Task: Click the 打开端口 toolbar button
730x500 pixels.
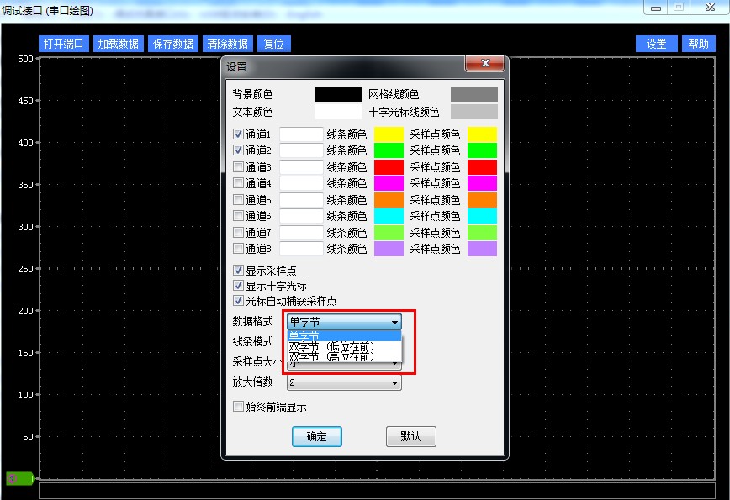Action: pyautogui.click(x=63, y=44)
